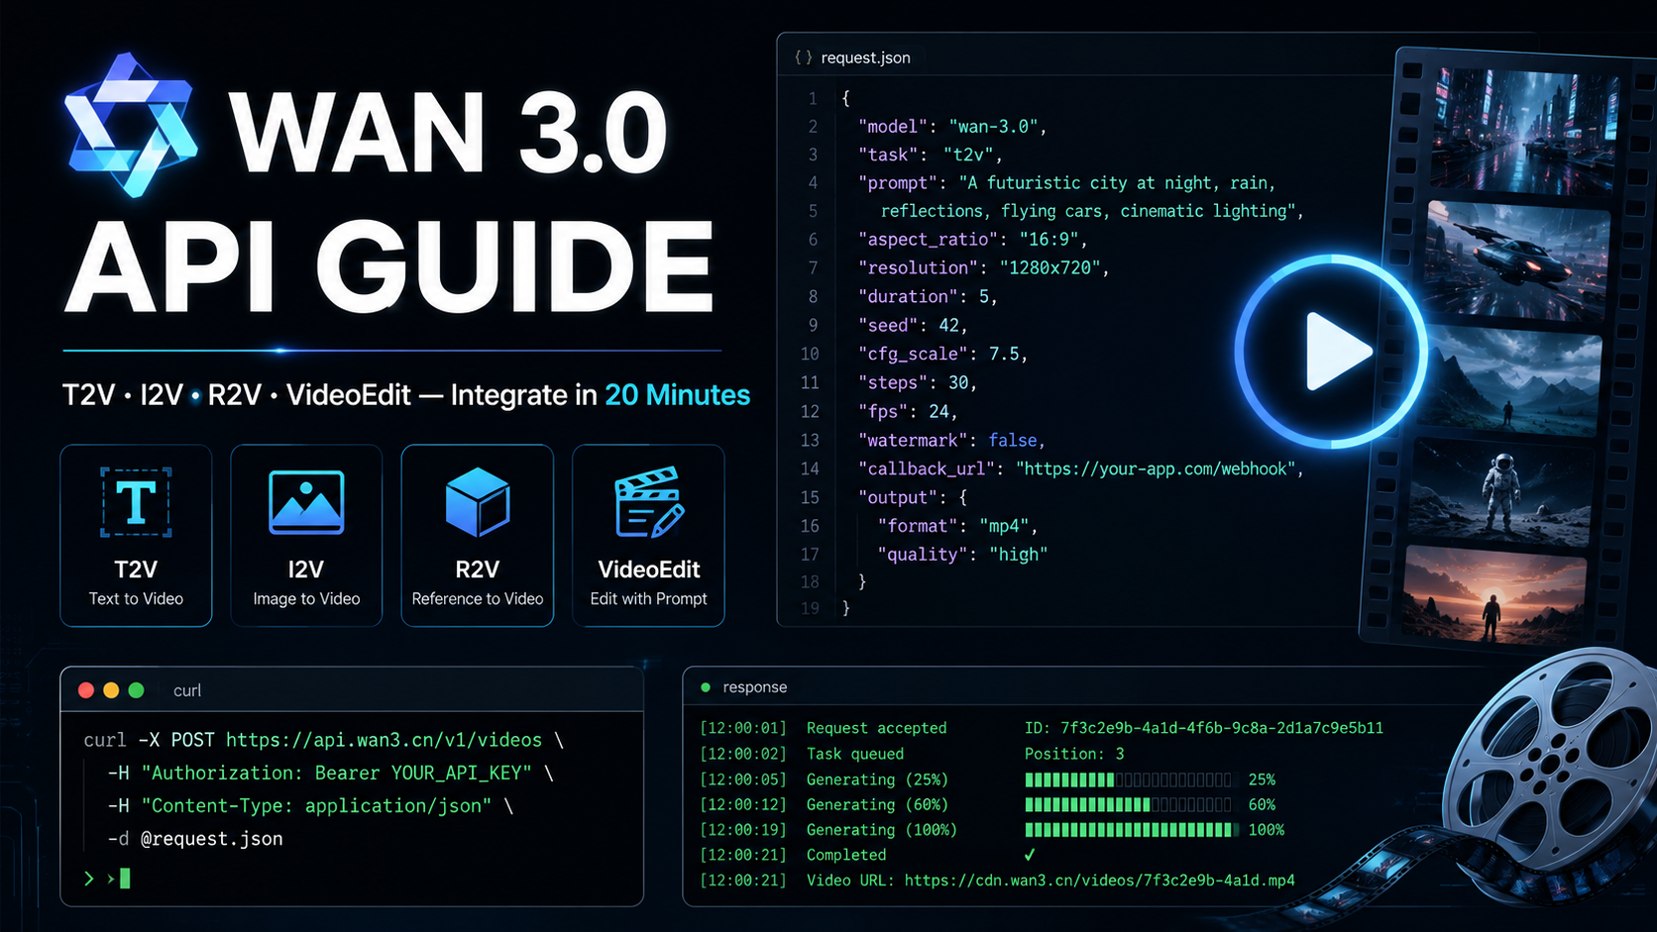Click the yellow dot in curl window
Image resolution: width=1657 pixels, height=932 pixels.
[x=111, y=690]
